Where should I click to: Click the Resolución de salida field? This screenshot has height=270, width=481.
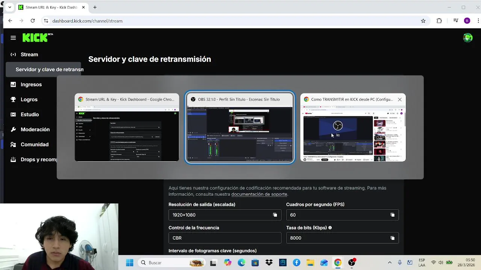[x=225, y=215]
